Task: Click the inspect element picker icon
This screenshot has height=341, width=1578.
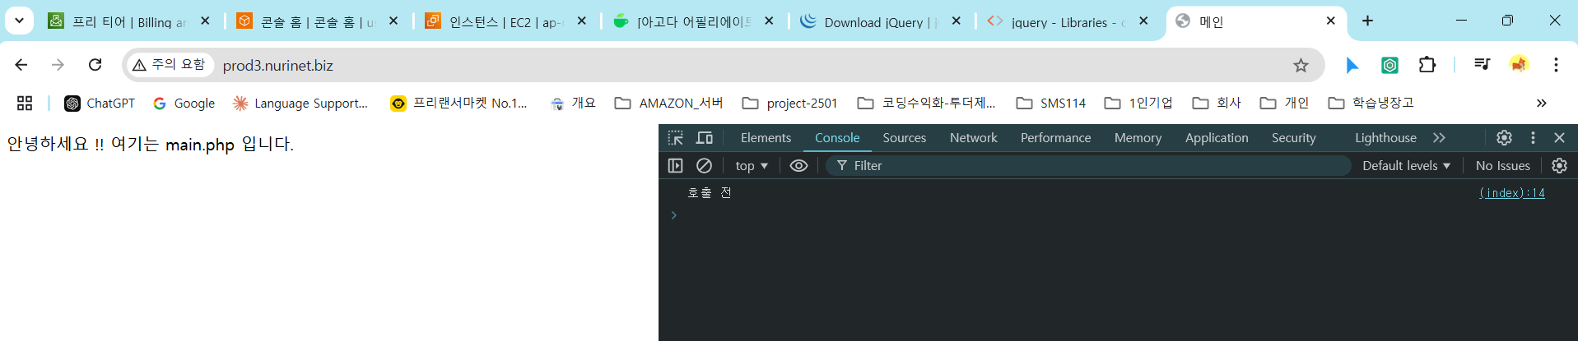Action: [x=676, y=138]
